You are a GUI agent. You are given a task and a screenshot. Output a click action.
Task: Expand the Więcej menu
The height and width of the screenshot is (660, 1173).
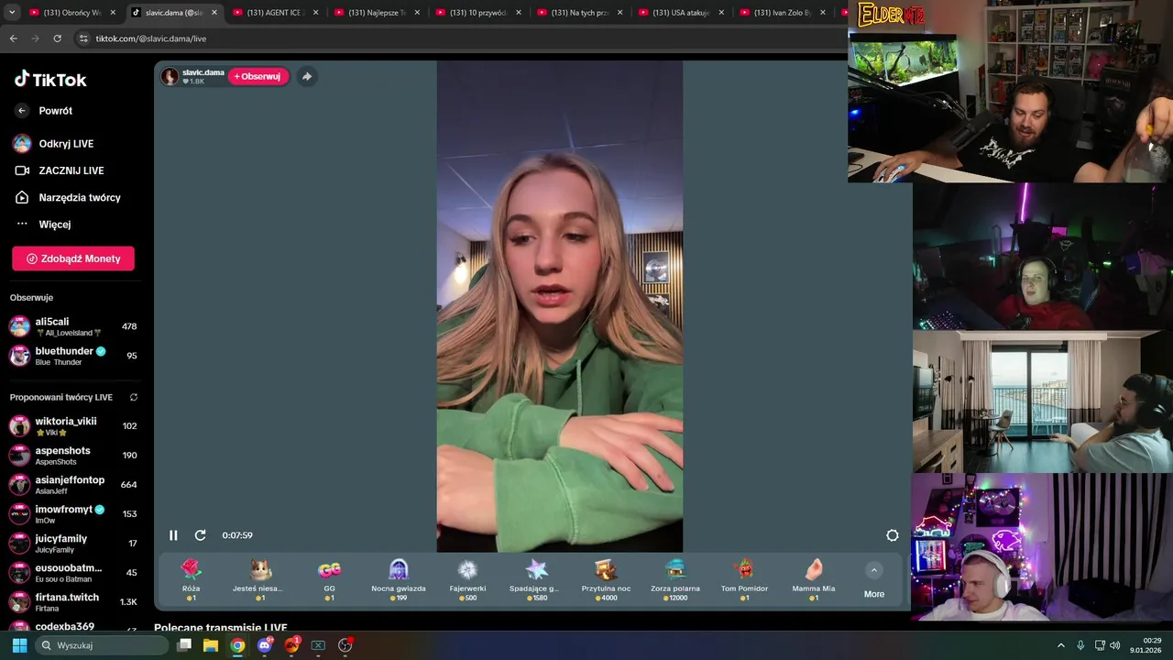tap(44, 224)
